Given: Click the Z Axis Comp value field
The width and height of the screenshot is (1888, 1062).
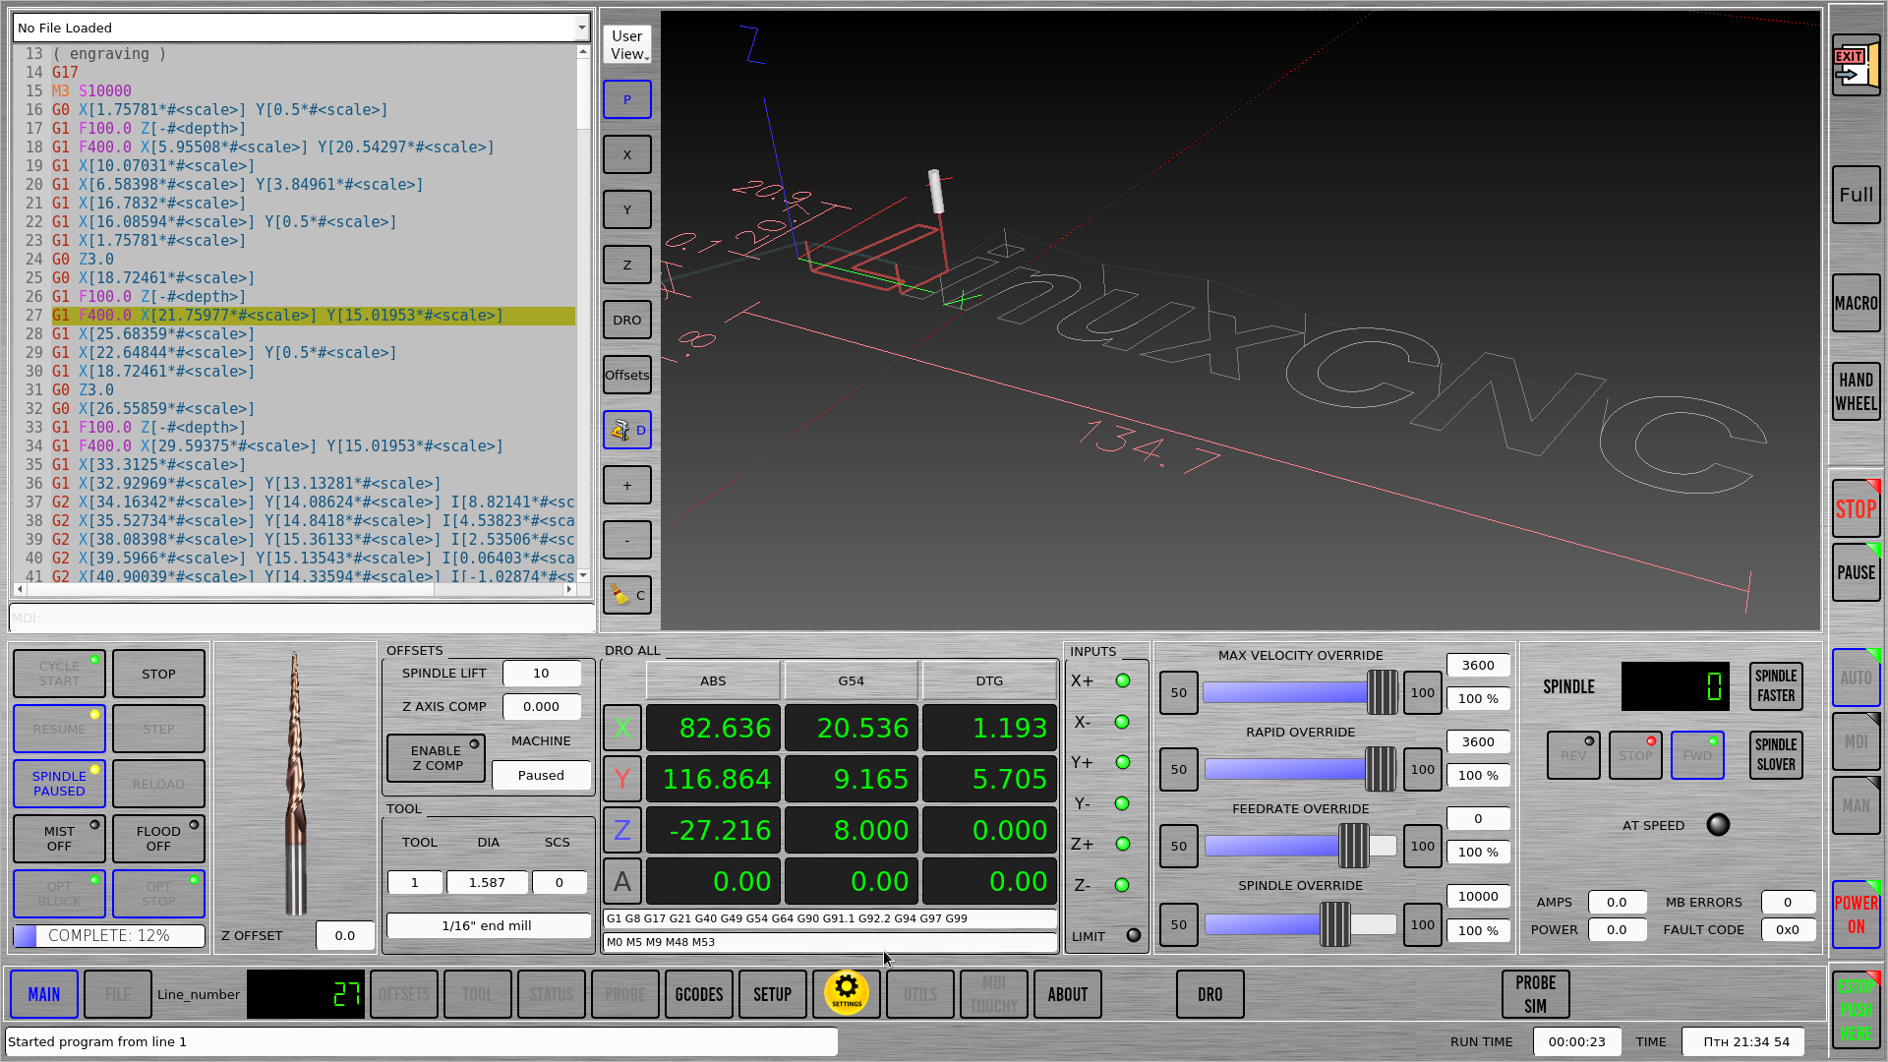Looking at the screenshot, I should point(541,706).
